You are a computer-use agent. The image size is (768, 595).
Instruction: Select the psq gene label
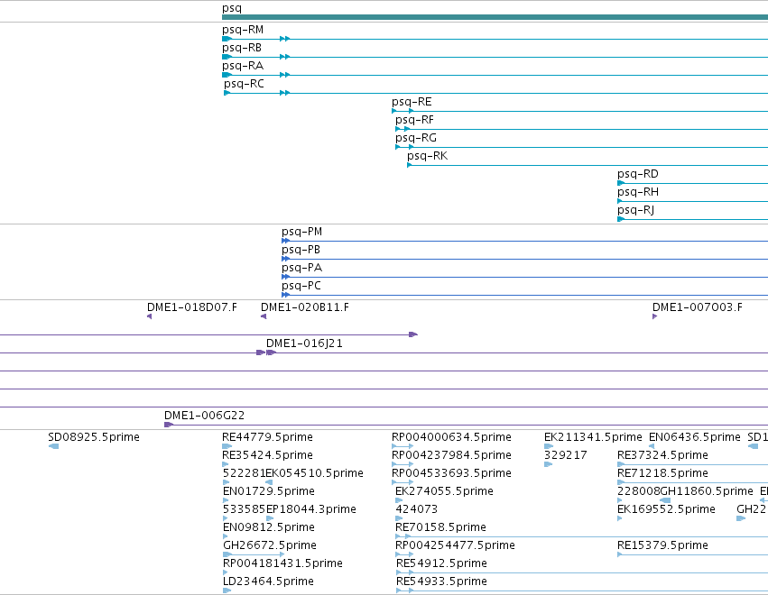point(232,8)
